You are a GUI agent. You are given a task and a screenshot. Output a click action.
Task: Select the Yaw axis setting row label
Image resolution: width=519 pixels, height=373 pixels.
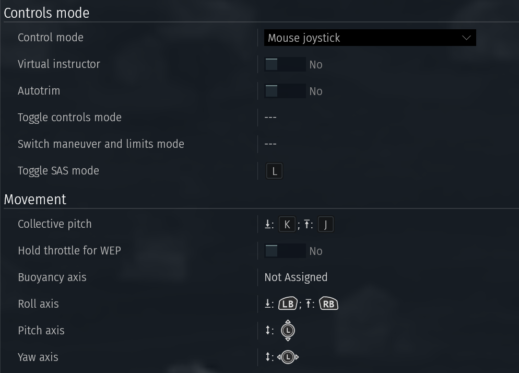[x=38, y=357]
